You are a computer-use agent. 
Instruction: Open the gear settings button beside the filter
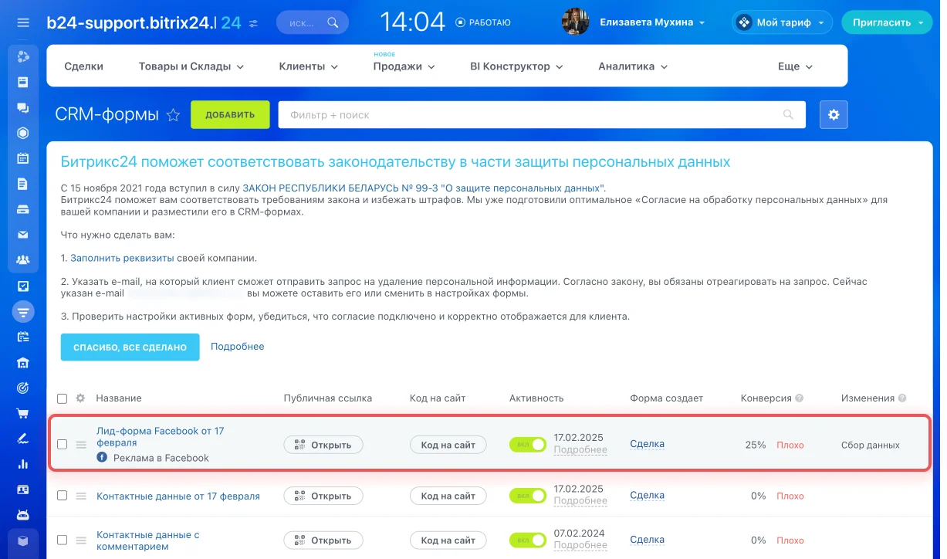[834, 114]
